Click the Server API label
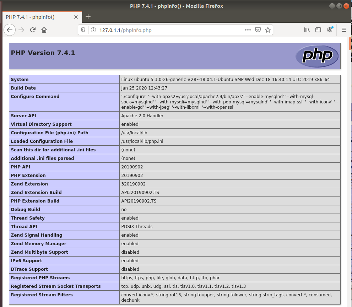Viewport: 352px width, 307px height. tap(23, 116)
